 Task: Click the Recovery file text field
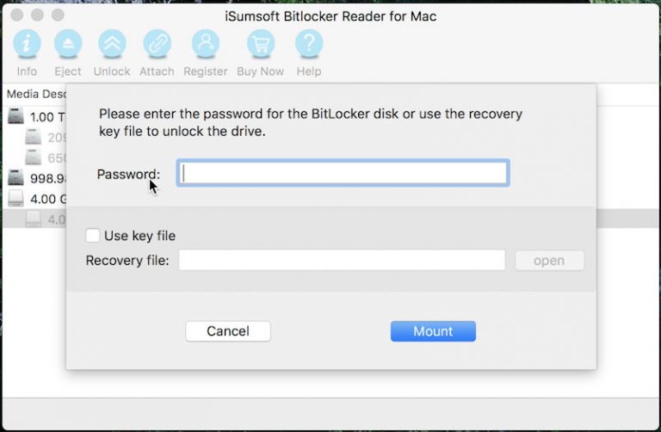pos(342,261)
